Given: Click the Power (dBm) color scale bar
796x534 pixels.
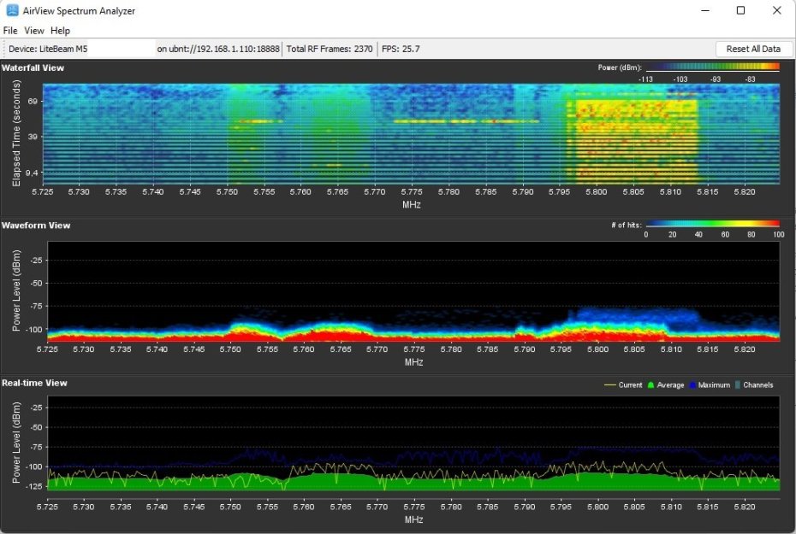Looking at the screenshot, I should [x=712, y=67].
